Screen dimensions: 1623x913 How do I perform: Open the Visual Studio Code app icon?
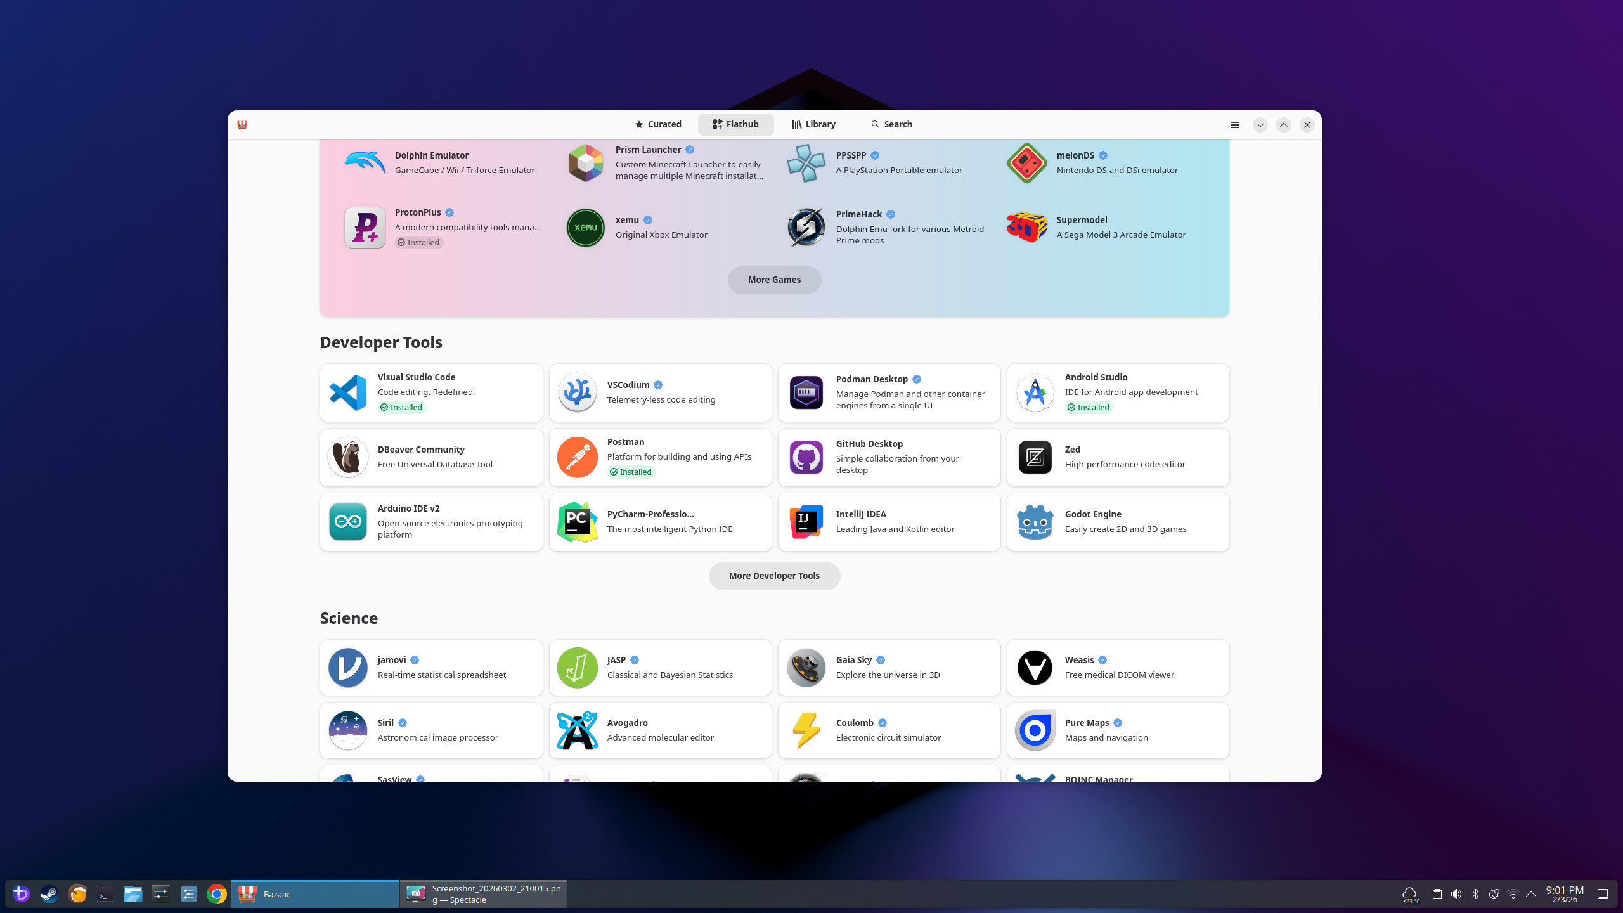pyautogui.click(x=347, y=392)
